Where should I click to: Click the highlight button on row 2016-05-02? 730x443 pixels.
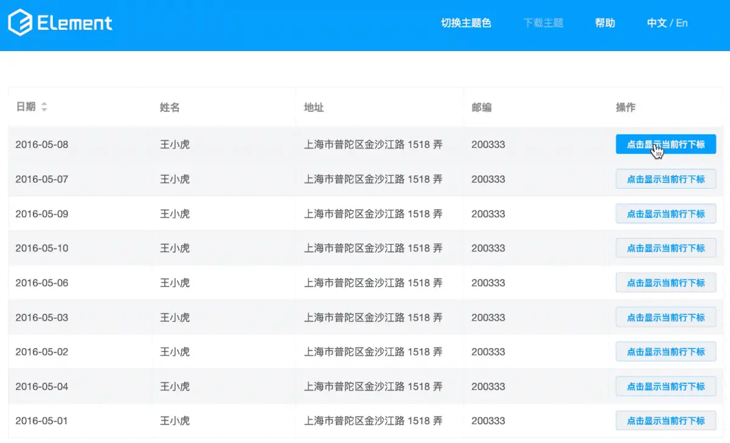tap(666, 351)
